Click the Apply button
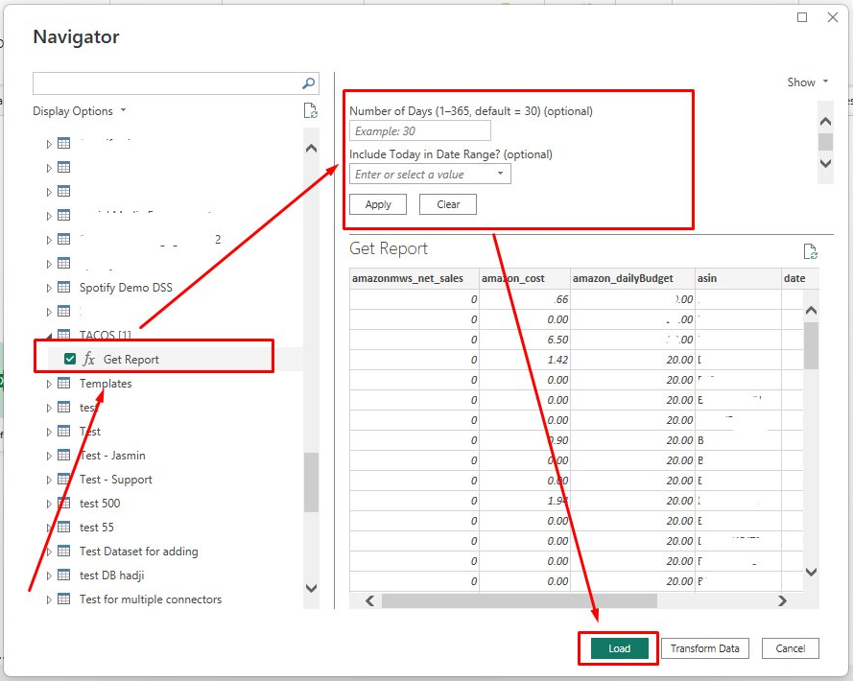 378,204
